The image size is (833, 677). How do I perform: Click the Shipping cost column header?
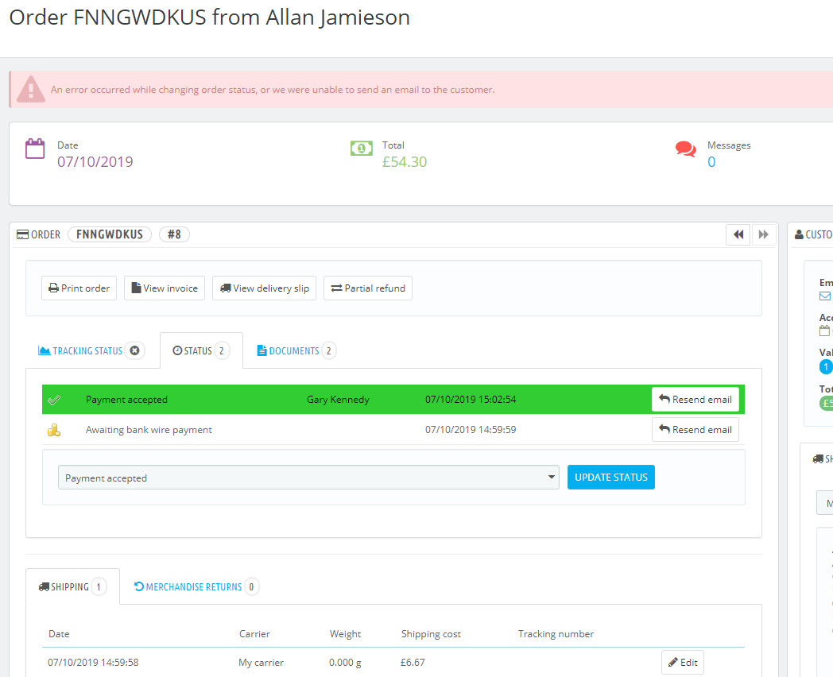point(431,633)
